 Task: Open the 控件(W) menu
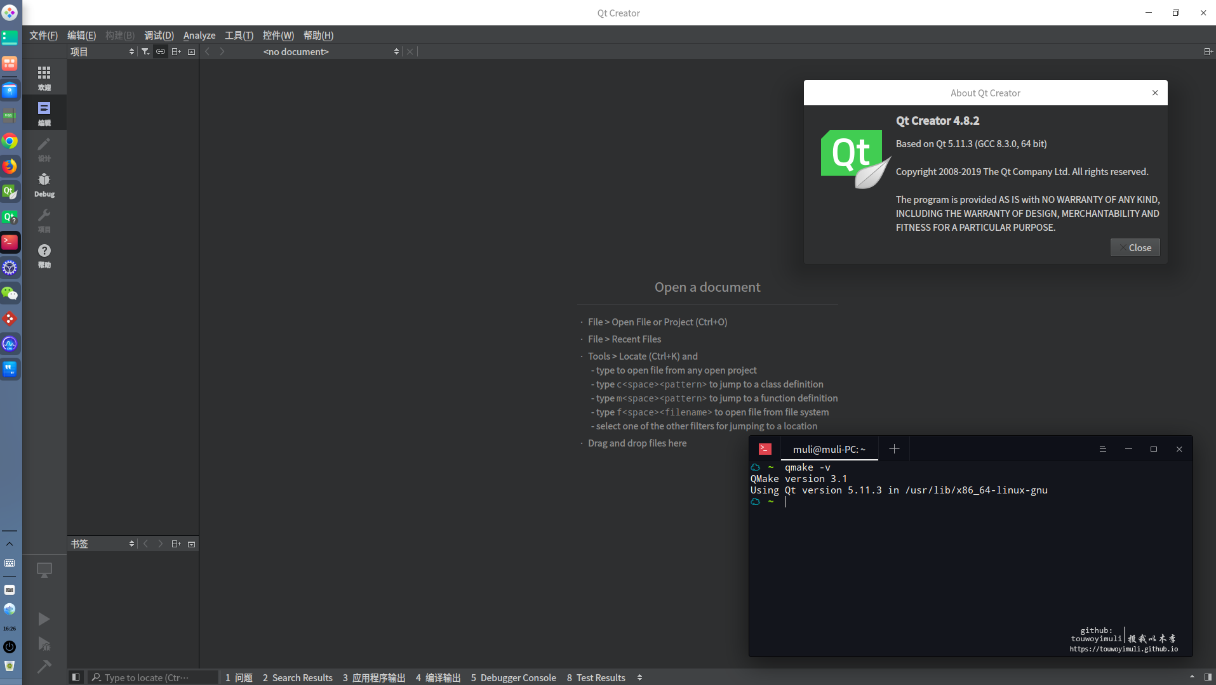(x=278, y=36)
